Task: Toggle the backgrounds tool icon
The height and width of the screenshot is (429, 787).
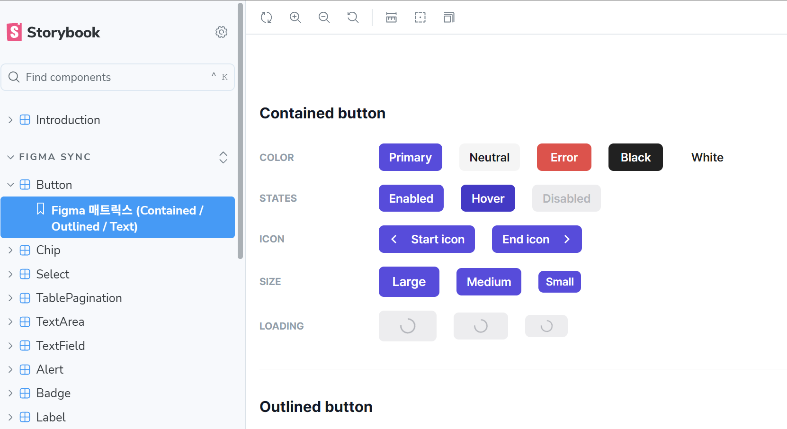Action: coord(449,18)
